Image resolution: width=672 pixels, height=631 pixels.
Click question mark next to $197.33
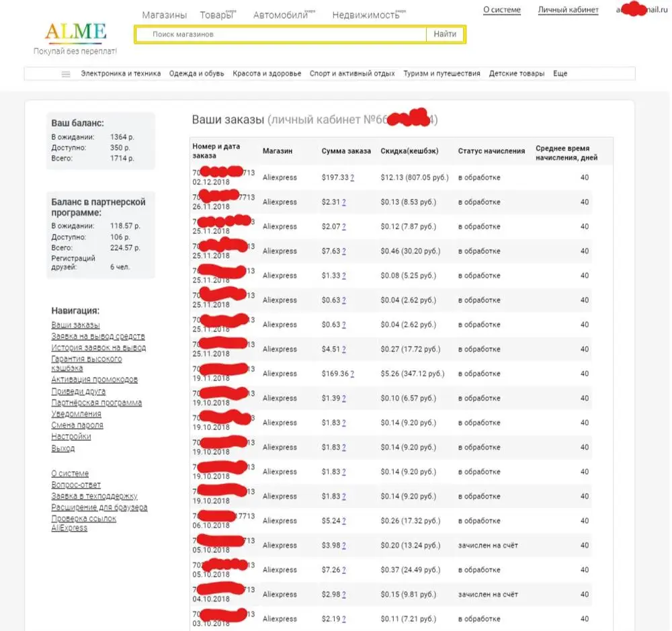(x=352, y=178)
